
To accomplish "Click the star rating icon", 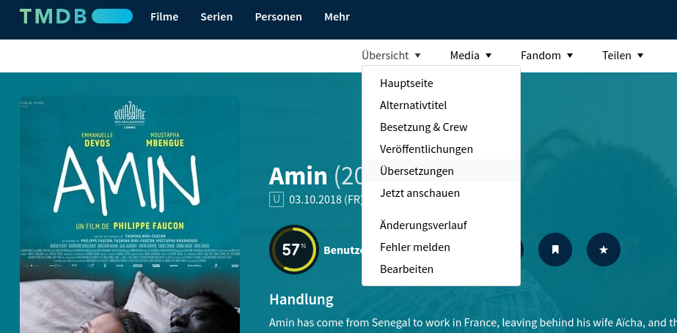I will (604, 250).
